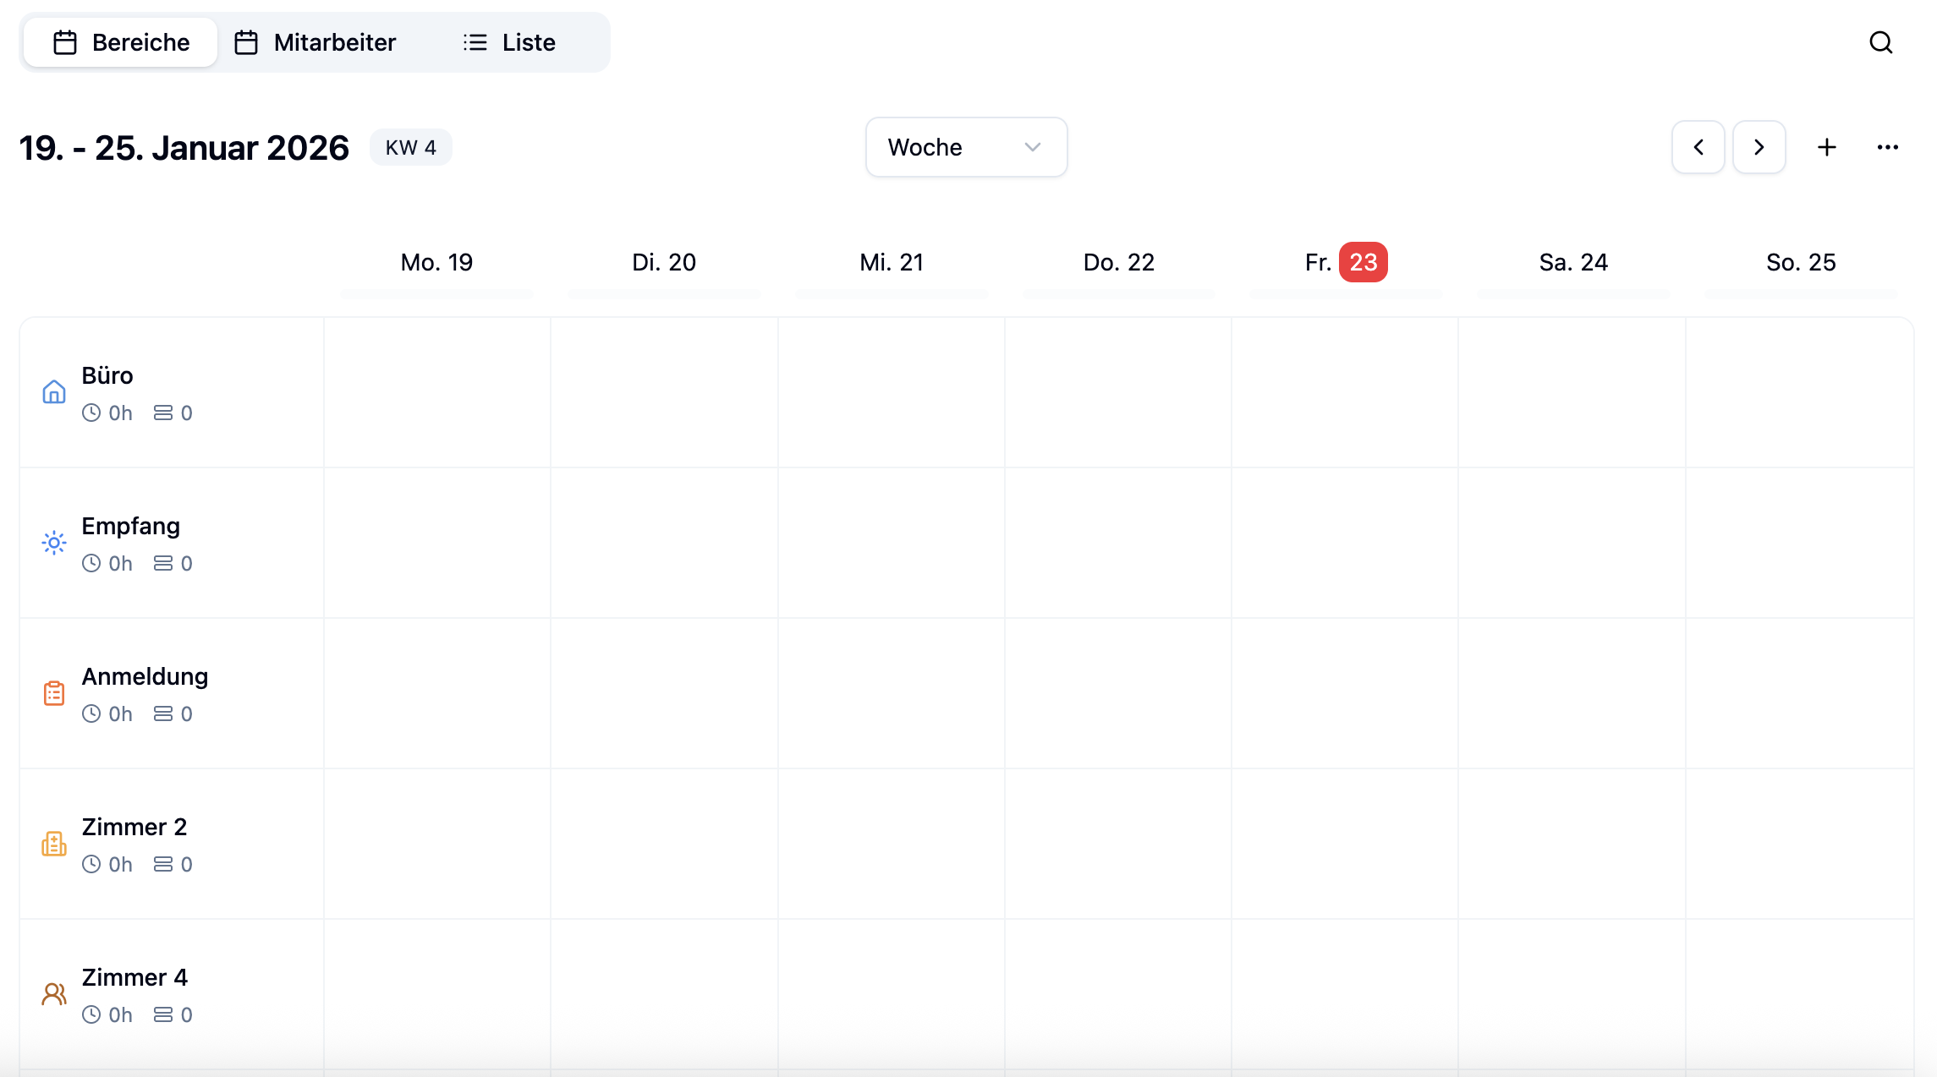Screen dimensions: 1937x1077
Task: Click the Büro house icon
Action: click(54, 392)
